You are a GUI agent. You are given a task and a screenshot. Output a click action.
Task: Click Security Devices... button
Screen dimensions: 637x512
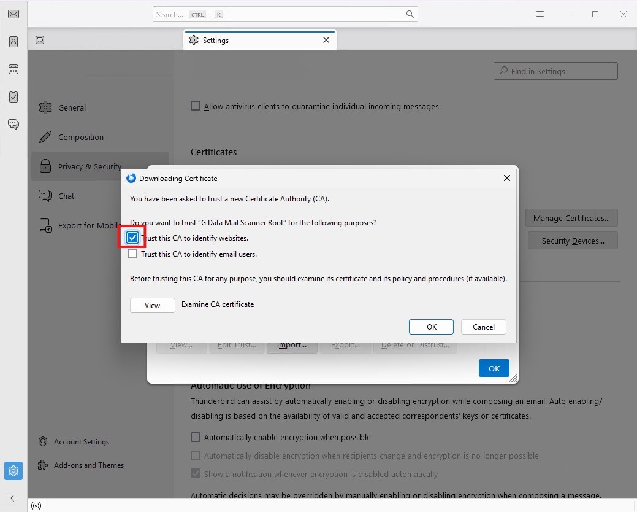coord(573,241)
